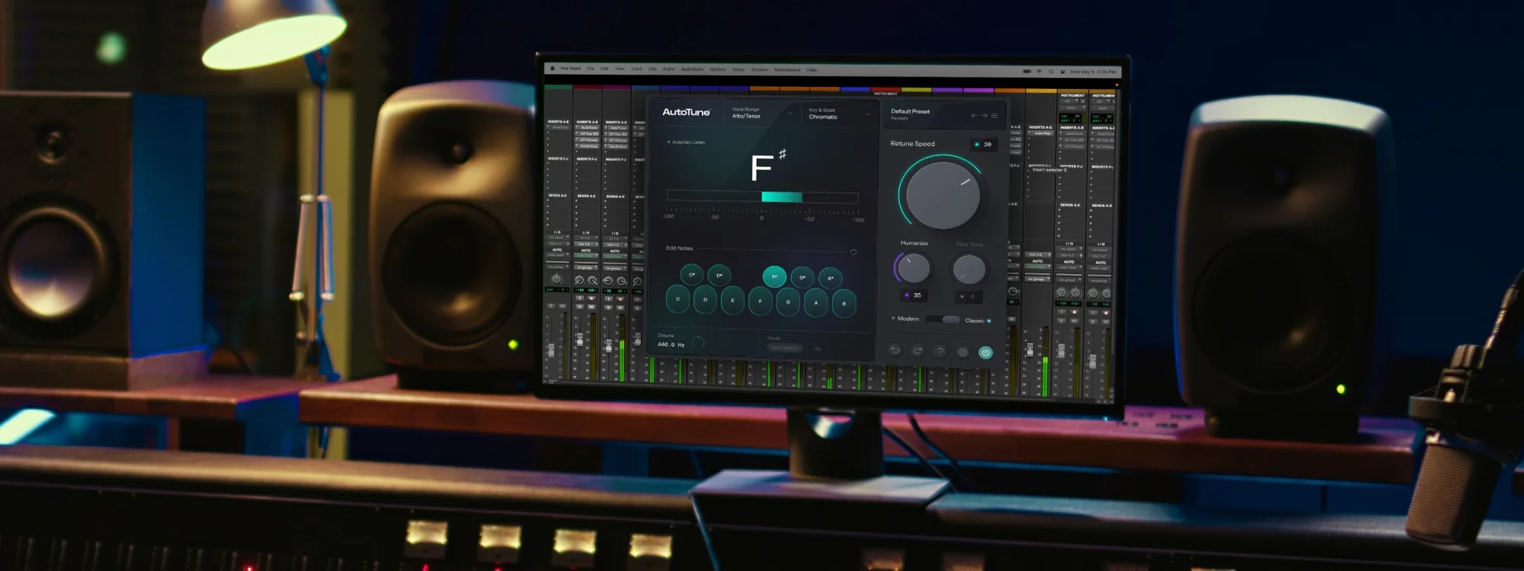Toggle the natural F note button
This screenshot has height=571, width=1524.
(760, 301)
